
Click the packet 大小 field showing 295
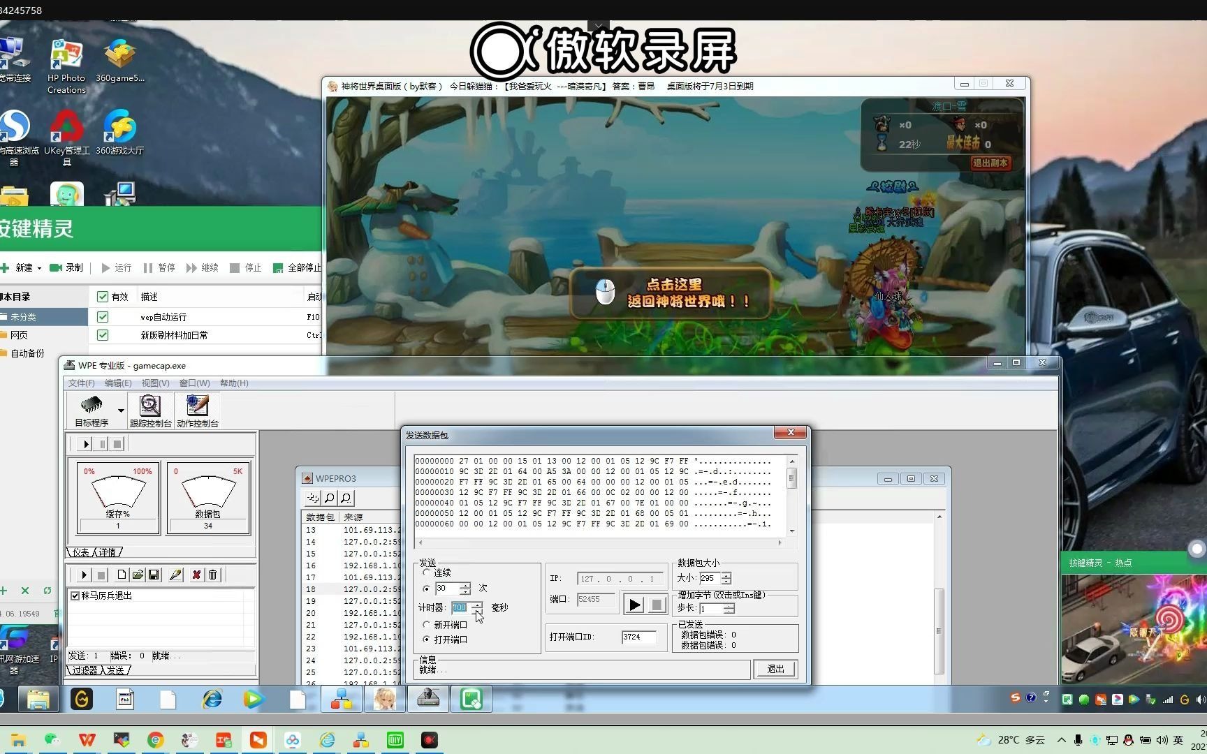(710, 578)
